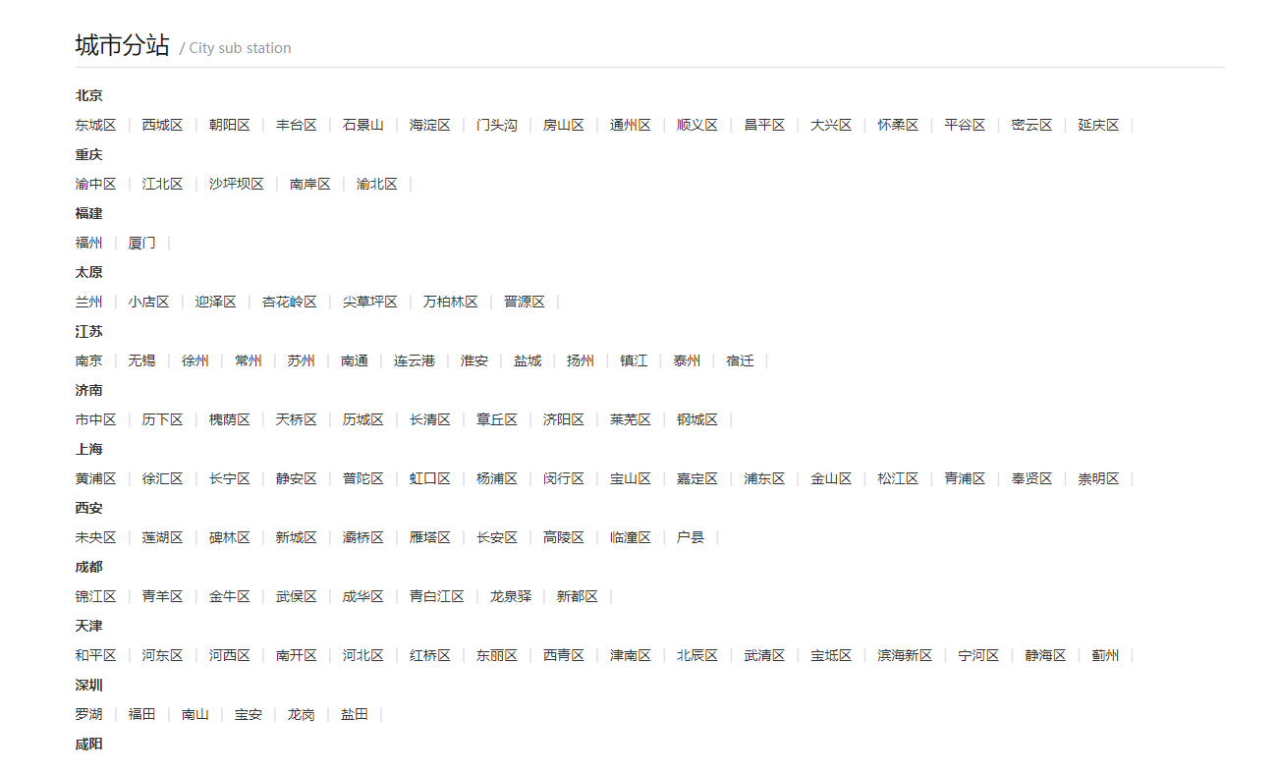Click the 渝北区 link
The width and height of the screenshot is (1279, 774).
coord(376,184)
